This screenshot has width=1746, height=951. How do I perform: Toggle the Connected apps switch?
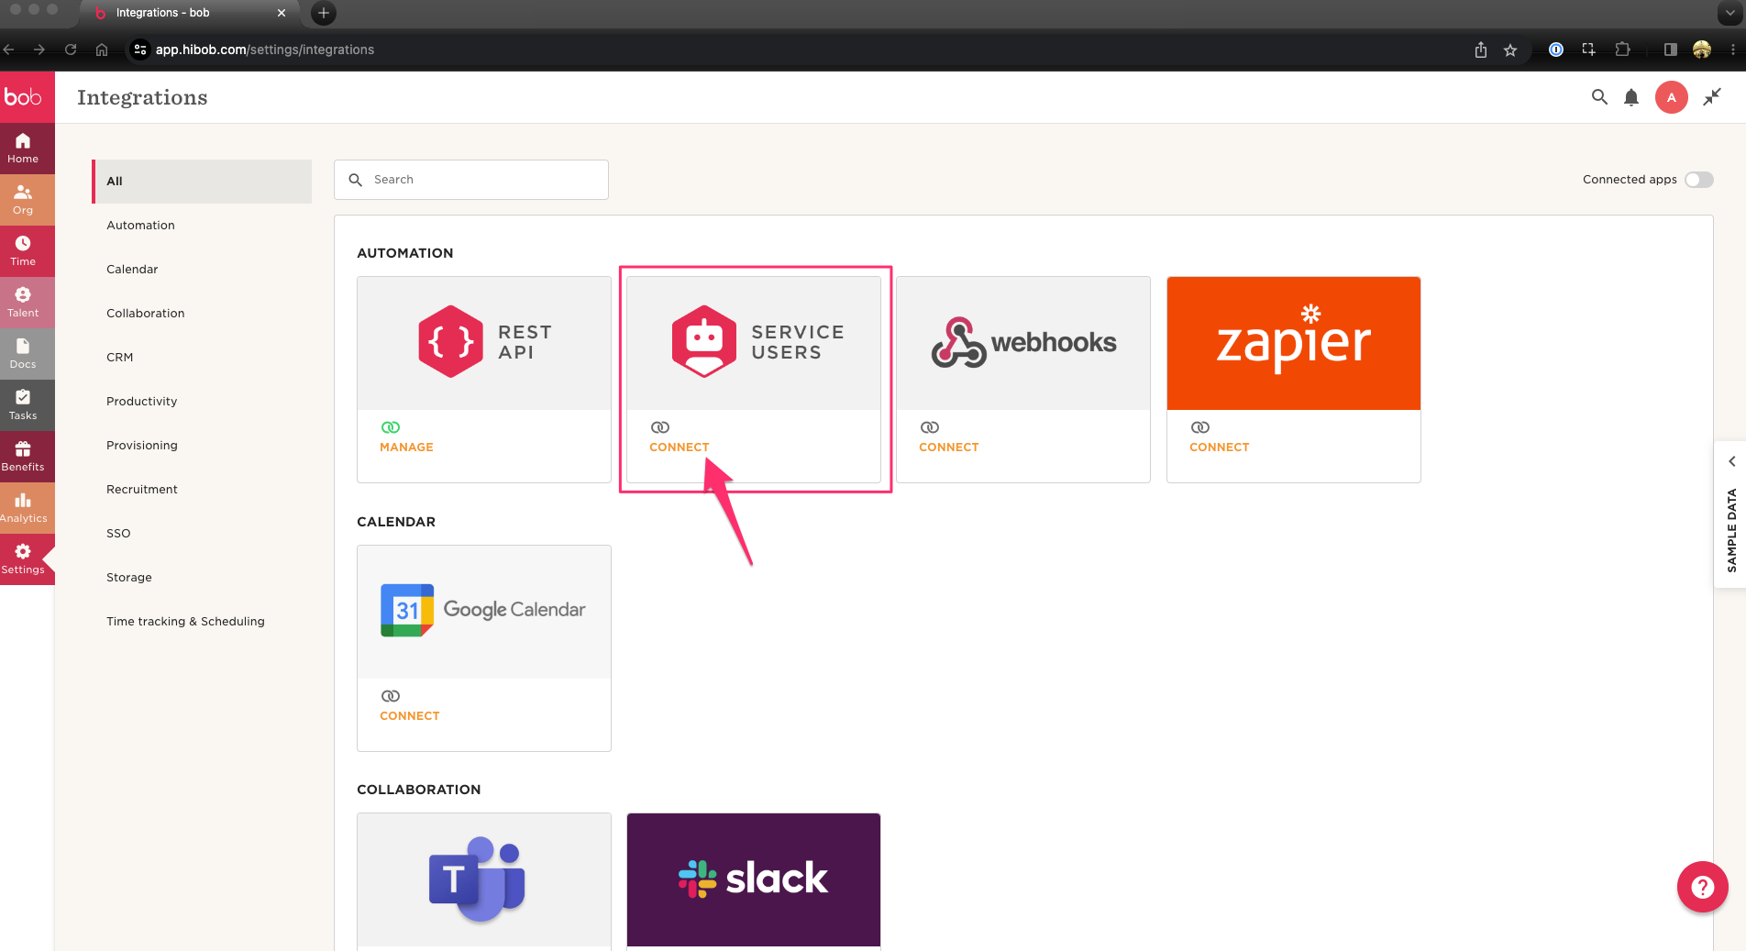pyautogui.click(x=1698, y=180)
